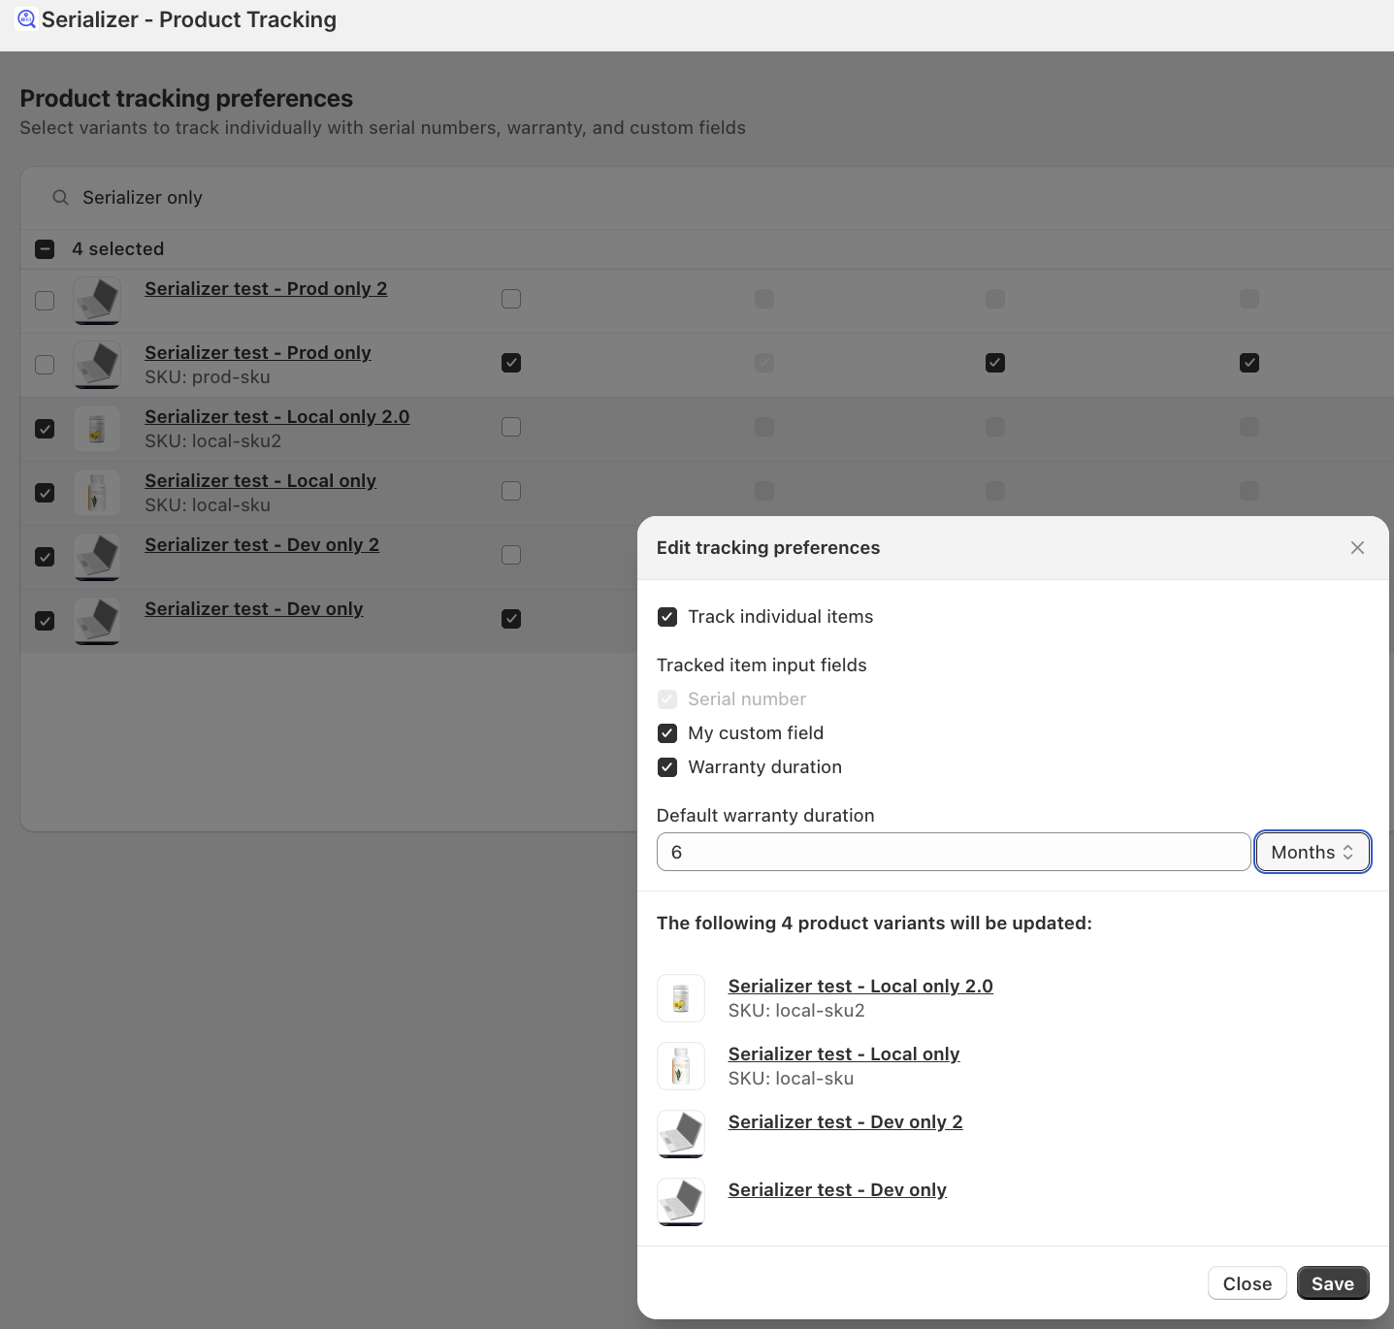Uncheck the My custom field checkbox
This screenshot has height=1329, width=1394.
(667, 733)
